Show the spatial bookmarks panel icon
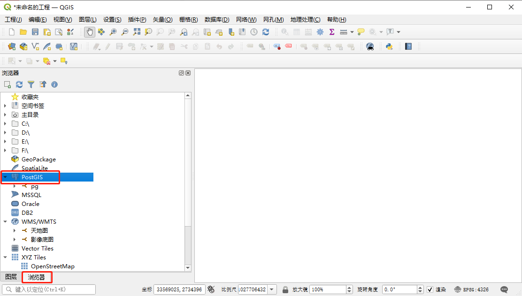This screenshot has height=296, width=522. (x=242, y=32)
